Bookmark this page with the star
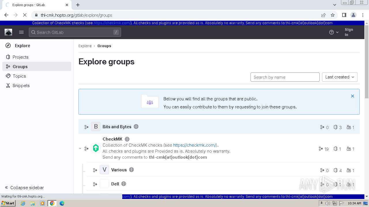Viewport: 369px width, 207px height. (333, 15)
